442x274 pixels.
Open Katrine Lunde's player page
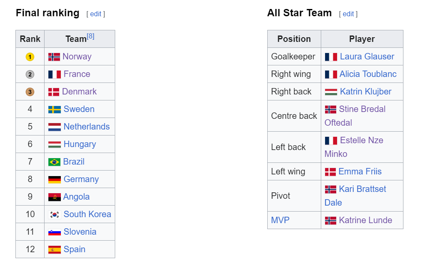tap(365, 220)
